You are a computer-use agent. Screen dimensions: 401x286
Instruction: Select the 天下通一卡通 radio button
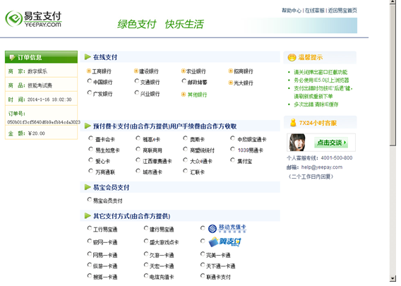(203, 265)
